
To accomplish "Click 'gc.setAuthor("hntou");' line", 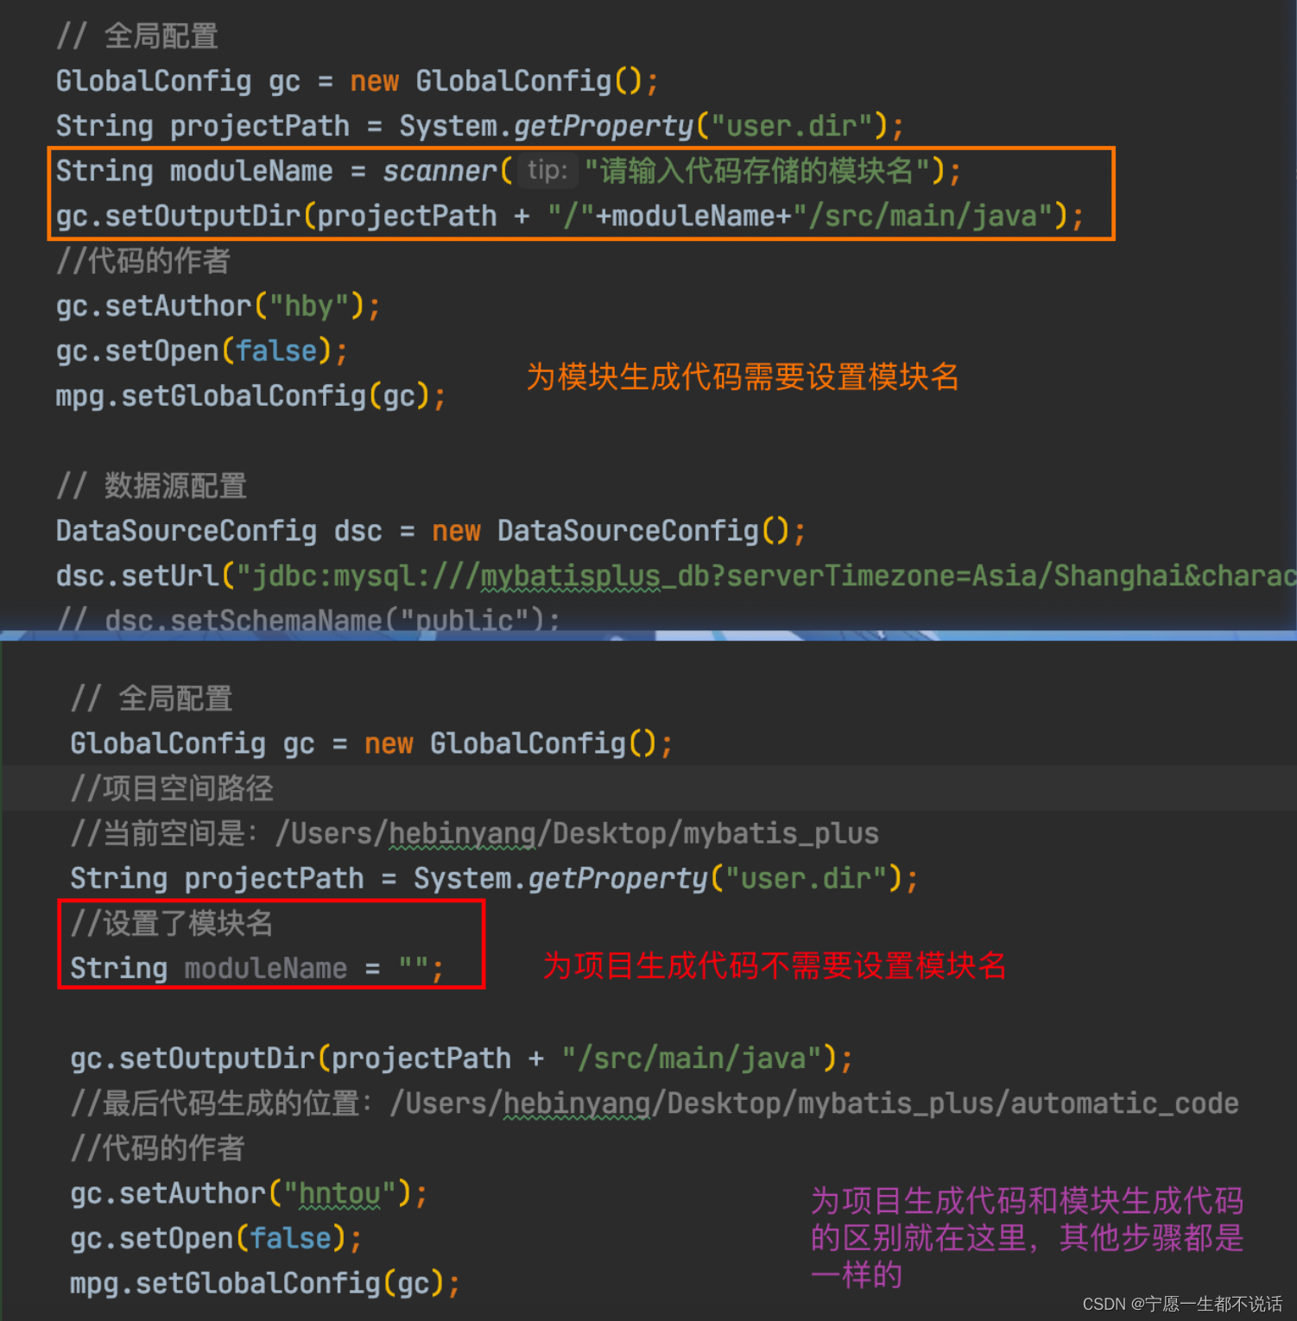I will pos(249,1193).
